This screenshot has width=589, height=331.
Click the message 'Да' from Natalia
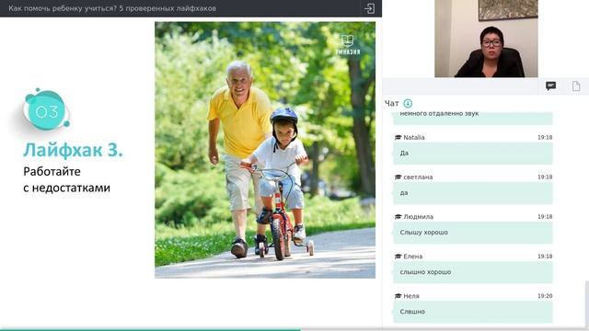point(473,154)
